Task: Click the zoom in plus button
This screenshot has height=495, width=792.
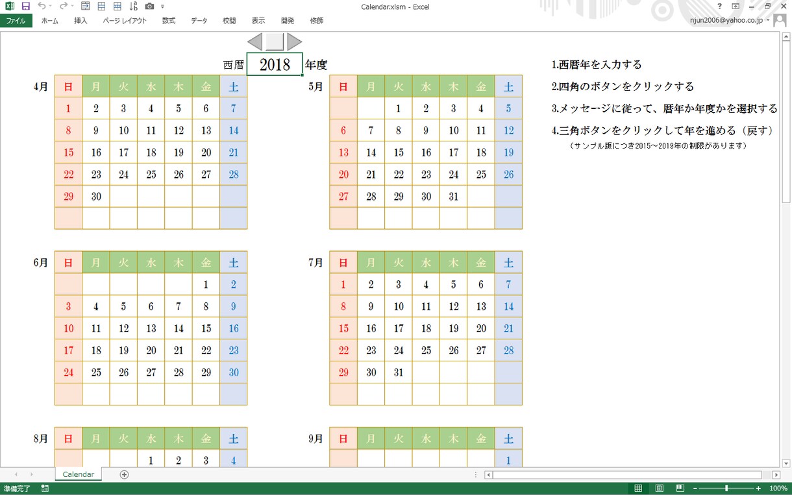Action: pos(758,488)
